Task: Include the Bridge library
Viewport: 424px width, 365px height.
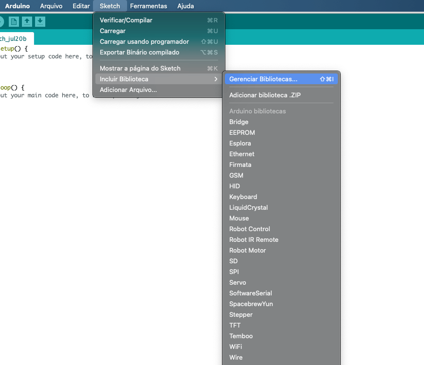Action: tap(281, 122)
